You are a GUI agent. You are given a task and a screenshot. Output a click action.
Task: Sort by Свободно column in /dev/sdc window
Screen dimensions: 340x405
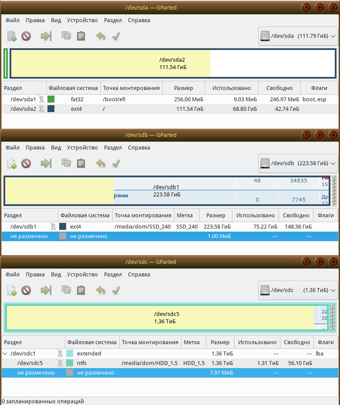pyautogui.click(x=297, y=342)
